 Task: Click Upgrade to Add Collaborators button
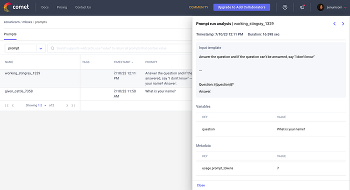(x=241, y=7)
